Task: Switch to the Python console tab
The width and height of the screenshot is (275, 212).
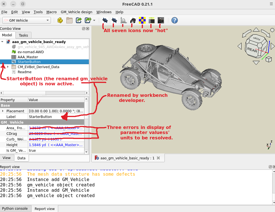Action: tap(15, 209)
